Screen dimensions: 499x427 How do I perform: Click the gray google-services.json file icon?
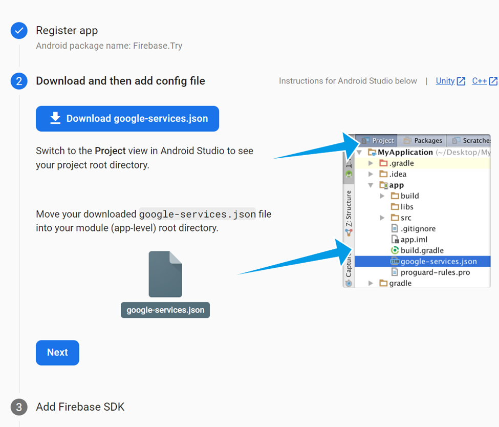click(165, 274)
